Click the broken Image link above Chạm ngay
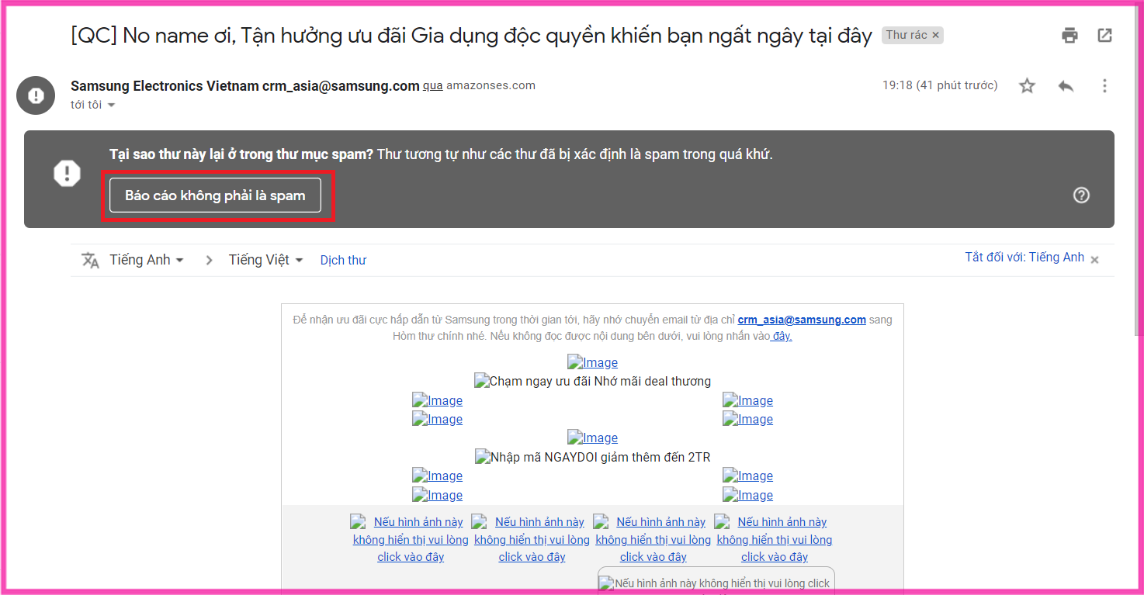 coord(592,362)
